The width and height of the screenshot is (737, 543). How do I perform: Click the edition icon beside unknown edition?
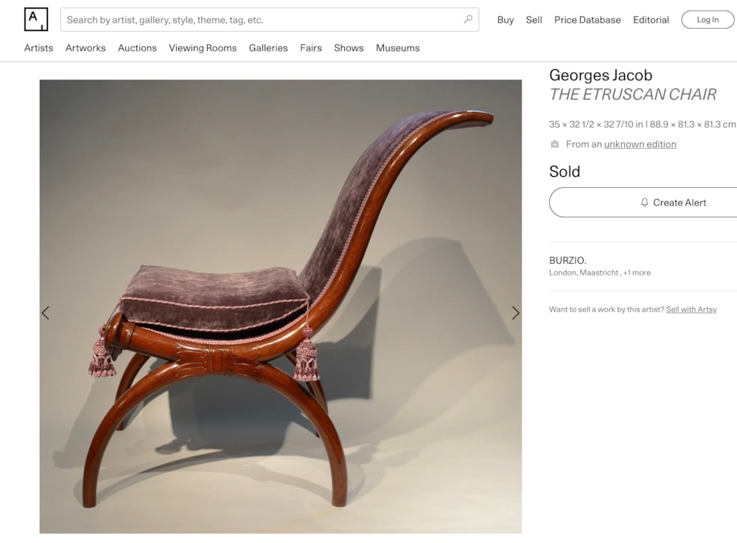click(555, 144)
